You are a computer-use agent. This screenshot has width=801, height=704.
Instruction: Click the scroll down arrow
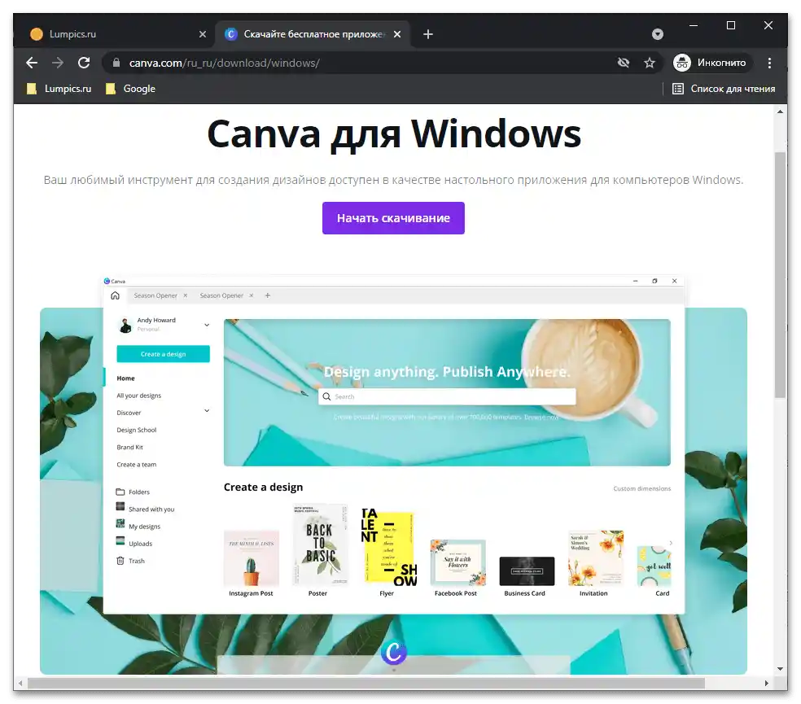point(780,669)
